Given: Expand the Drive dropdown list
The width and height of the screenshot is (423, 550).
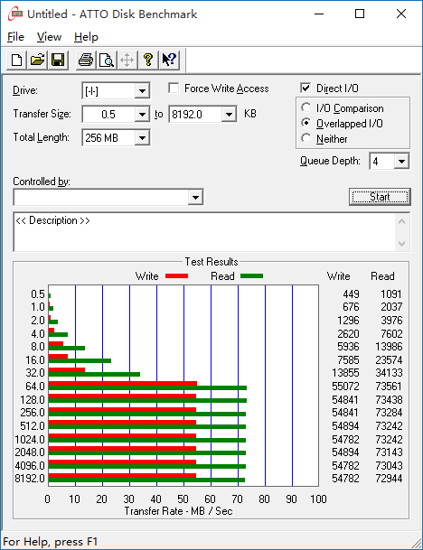Looking at the screenshot, I should tap(142, 91).
